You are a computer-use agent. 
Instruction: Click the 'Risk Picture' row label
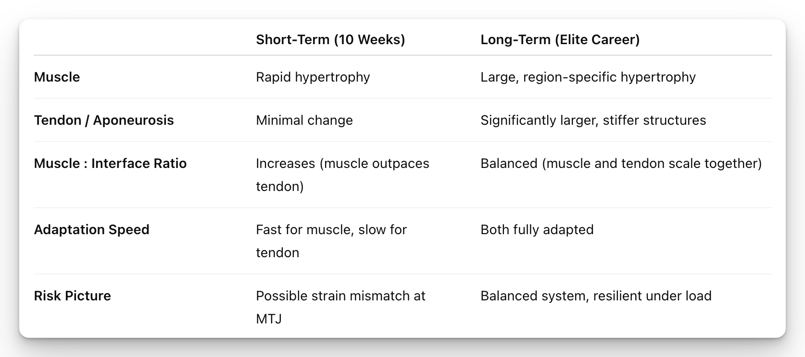pos(72,296)
